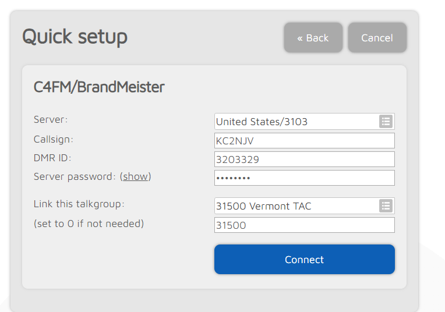Image resolution: width=445 pixels, height=312 pixels.
Task: Focus the DMR ID input field
Action: pos(304,159)
